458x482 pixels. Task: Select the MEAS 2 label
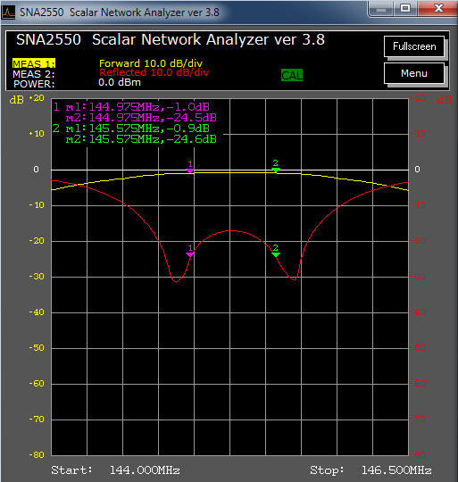(x=34, y=74)
